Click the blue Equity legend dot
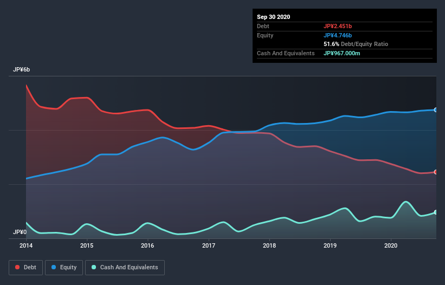The image size is (445, 285). [54, 267]
